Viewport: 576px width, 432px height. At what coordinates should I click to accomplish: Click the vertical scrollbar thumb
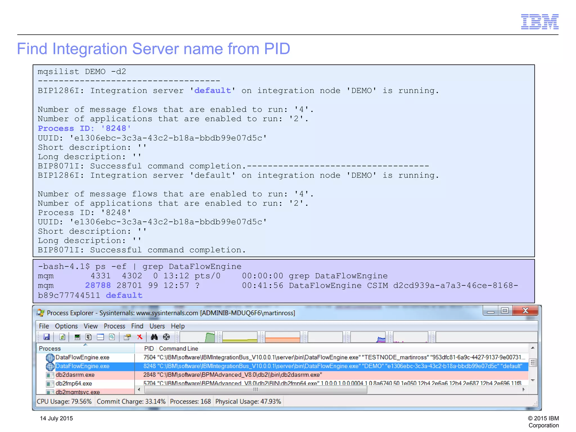tap(533, 362)
